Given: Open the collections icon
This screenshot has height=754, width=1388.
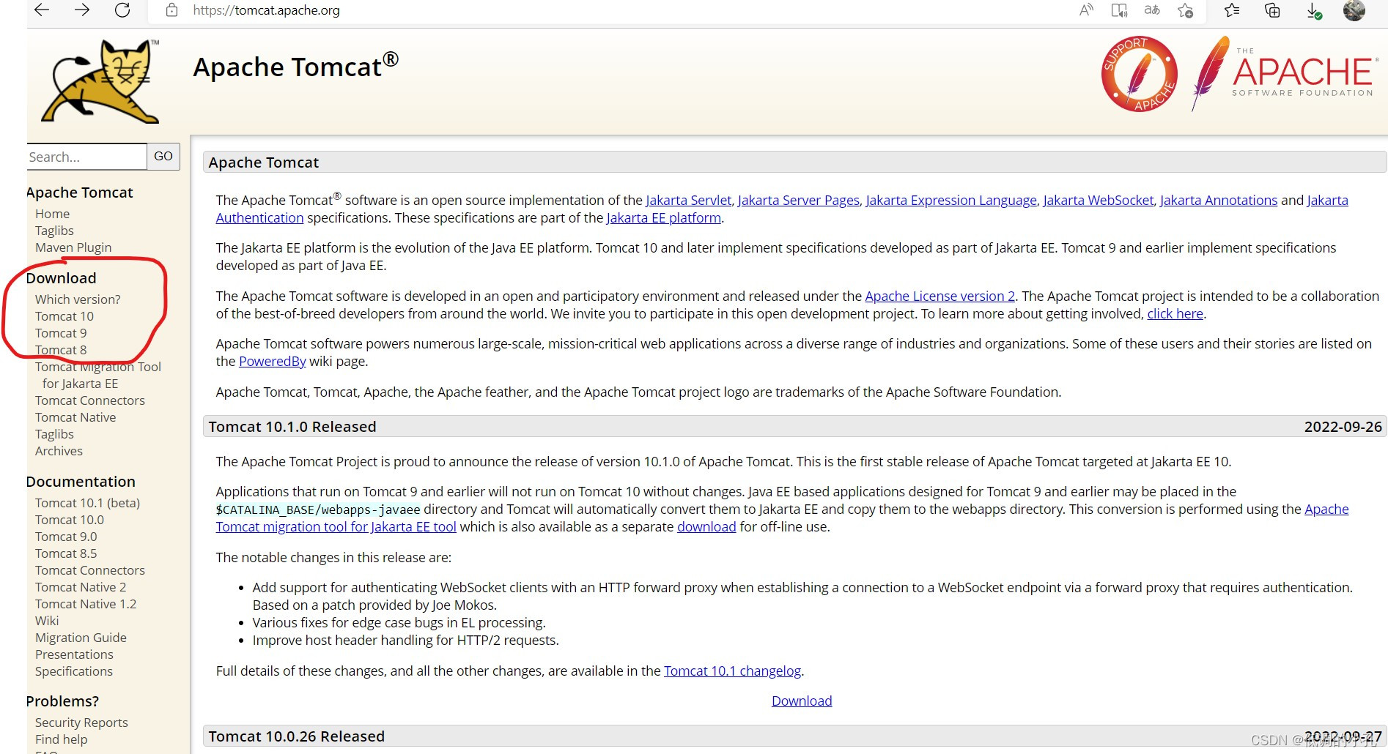Looking at the screenshot, I should pos(1273,10).
